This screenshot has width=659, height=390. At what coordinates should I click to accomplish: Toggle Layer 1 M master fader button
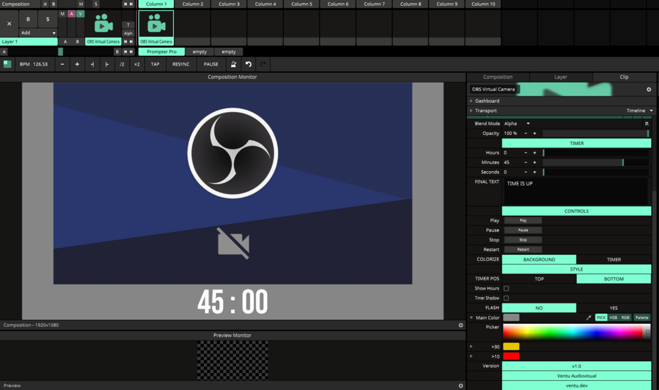62,14
